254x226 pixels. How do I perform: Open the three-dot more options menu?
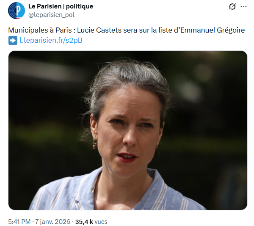pyautogui.click(x=243, y=7)
